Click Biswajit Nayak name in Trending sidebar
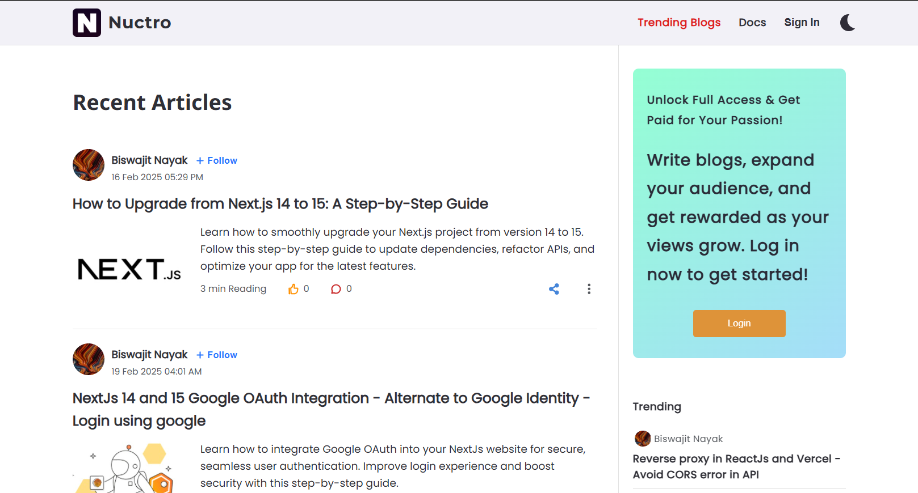This screenshot has width=918, height=493. (688, 439)
